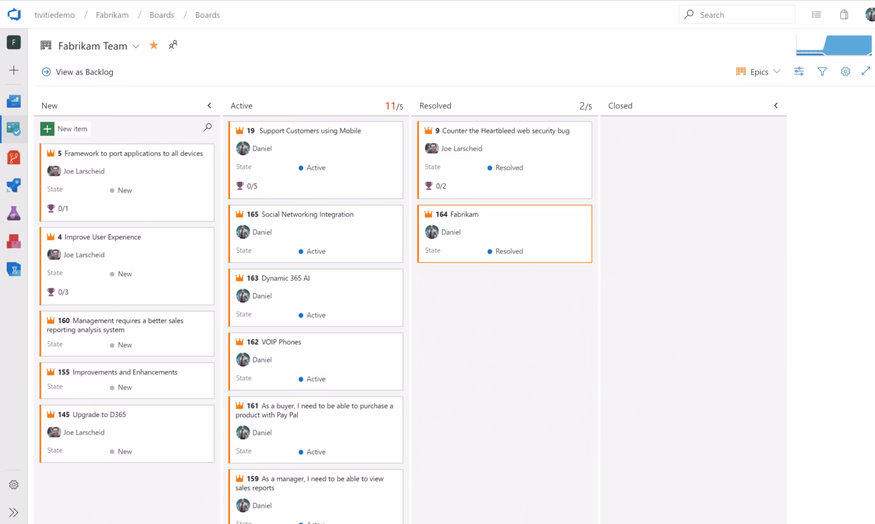Open card 145 Upgrade to D365
Screen dimensions: 875x524
tap(99, 415)
